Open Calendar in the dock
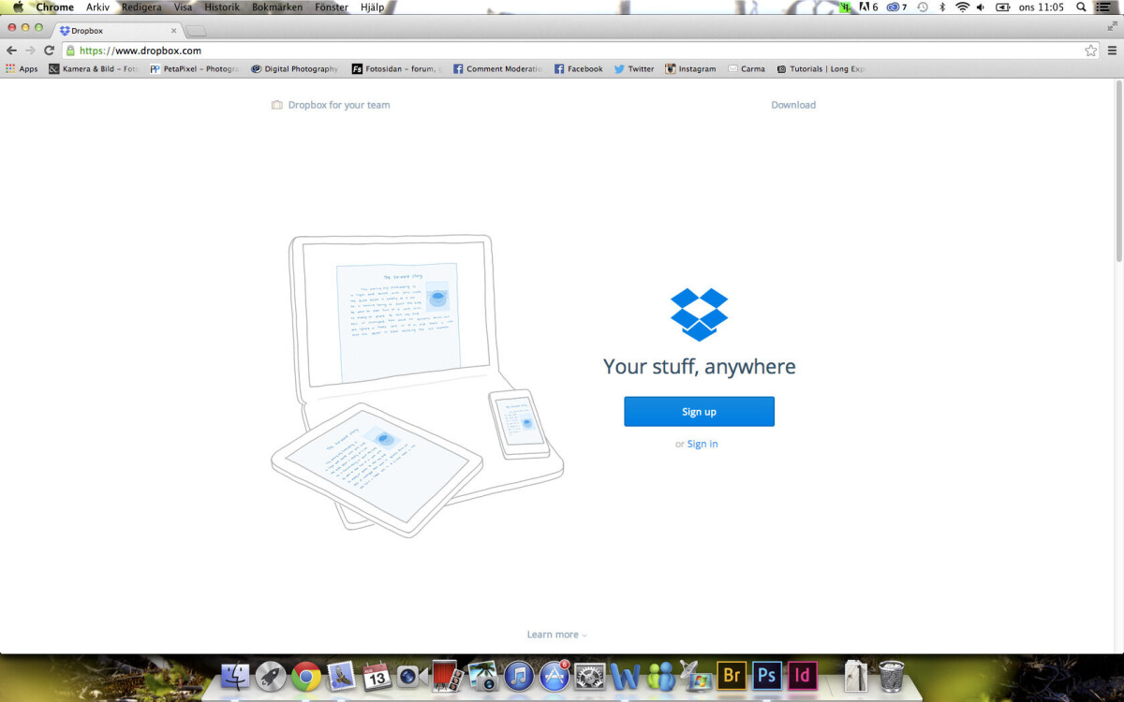The width and height of the screenshot is (1124, 702). [x=377, y=676]
